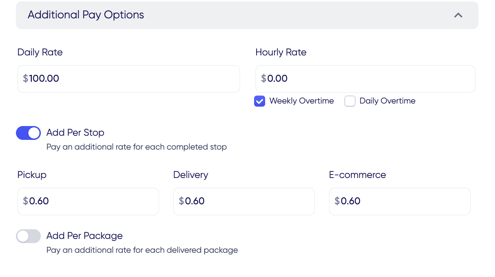Click inside the Daily Rate input field

pyautogui.click(x=128, y=79)
